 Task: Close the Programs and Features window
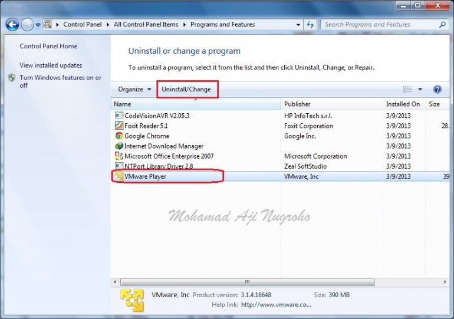[437, 5]
